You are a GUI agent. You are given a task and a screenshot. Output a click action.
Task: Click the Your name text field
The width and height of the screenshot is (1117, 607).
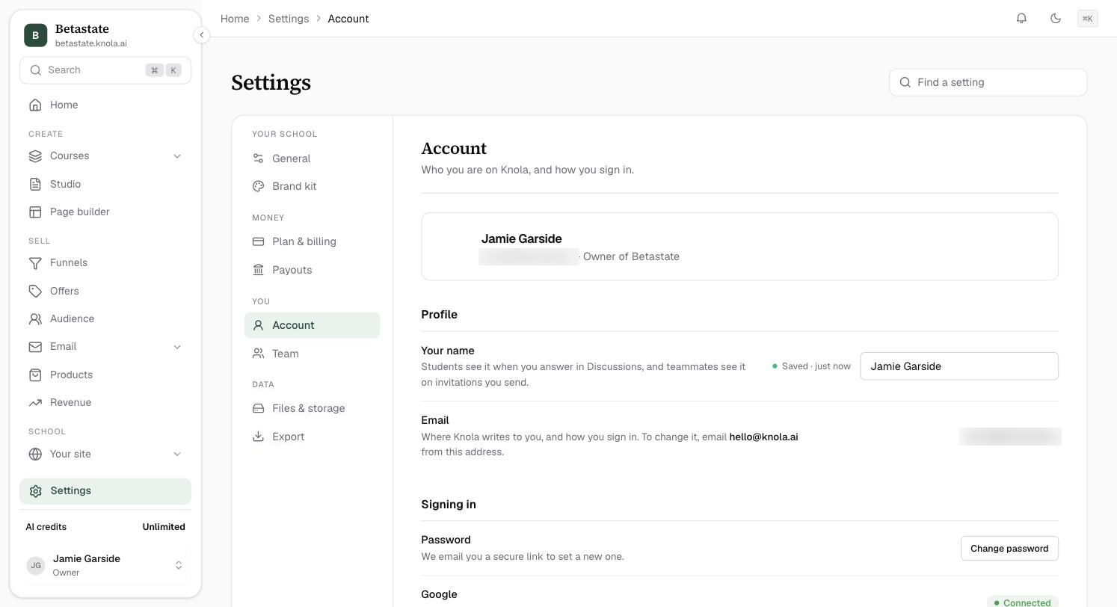click(959, 366)
